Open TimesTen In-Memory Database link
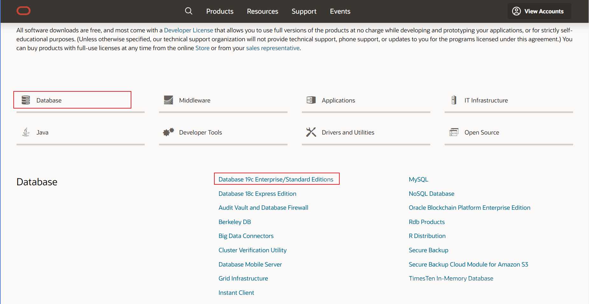The image size is (589, 304). tap(451, 278)
